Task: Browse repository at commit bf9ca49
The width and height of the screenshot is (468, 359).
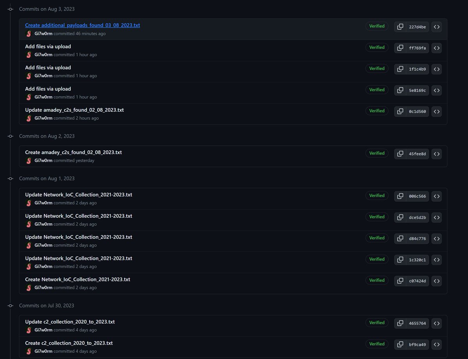Action: point(437,345)
